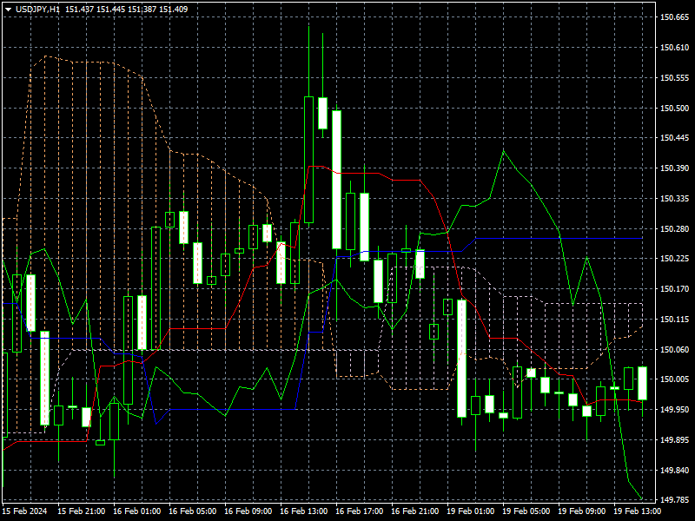Select the 149.785 price axis label
695x521 pixels.
(673, 500)
